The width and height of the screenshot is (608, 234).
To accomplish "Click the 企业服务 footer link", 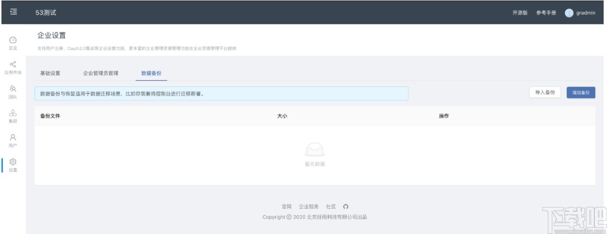I will (309, 207).
